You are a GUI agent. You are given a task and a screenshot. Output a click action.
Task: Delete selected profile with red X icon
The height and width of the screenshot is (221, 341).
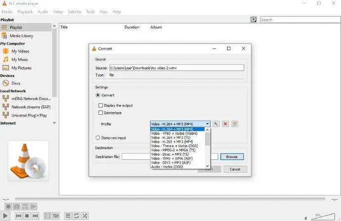(x=226, y=124)
